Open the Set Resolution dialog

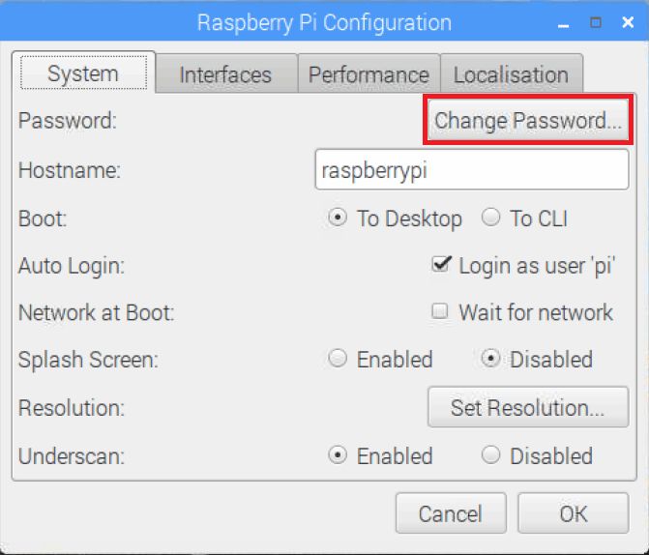tap(527, 408)
